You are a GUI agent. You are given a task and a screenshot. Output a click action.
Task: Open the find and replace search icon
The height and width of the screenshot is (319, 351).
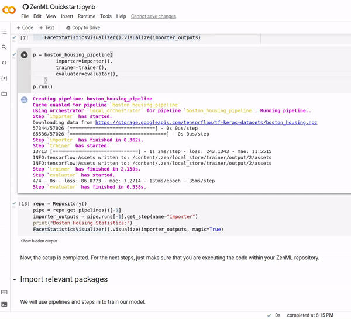(x=4, y=47)
